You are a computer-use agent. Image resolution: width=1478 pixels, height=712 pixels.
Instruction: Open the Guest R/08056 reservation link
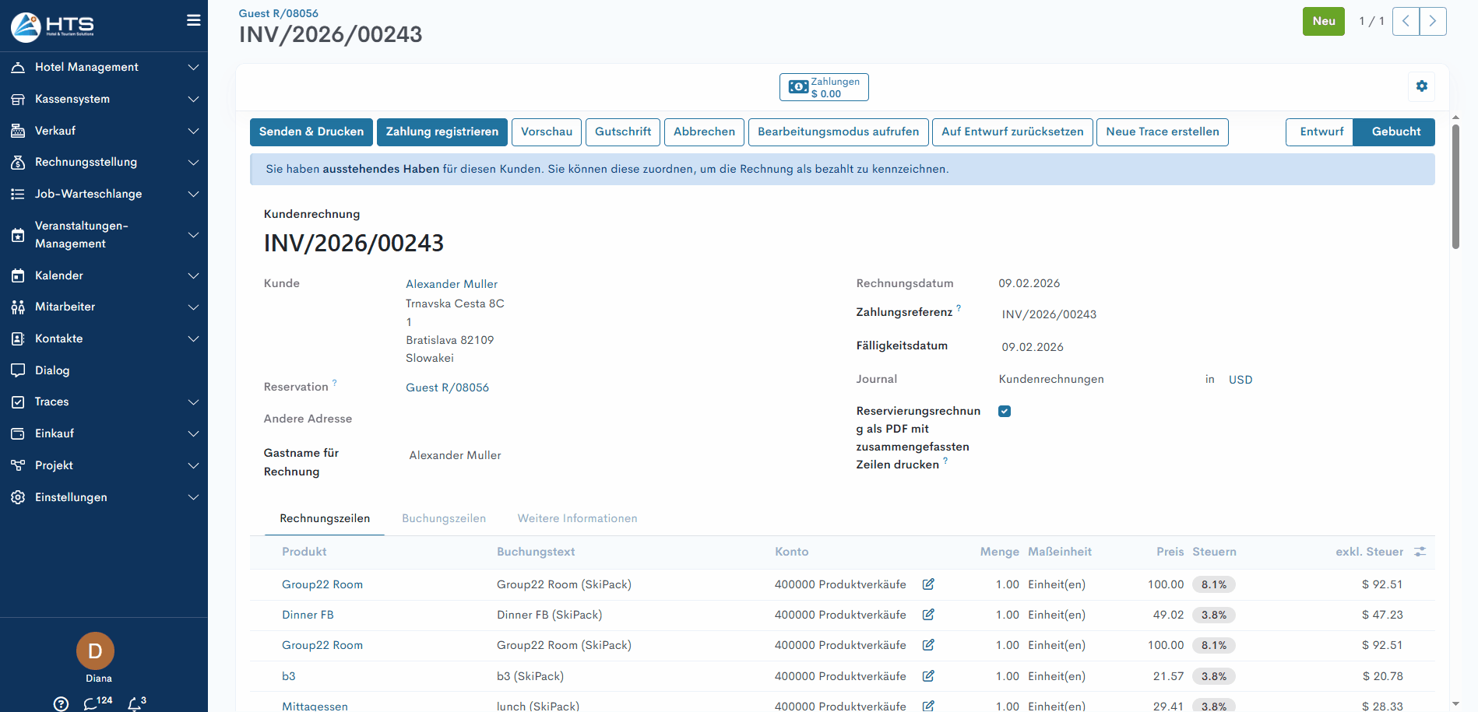(x=447, y=388)
